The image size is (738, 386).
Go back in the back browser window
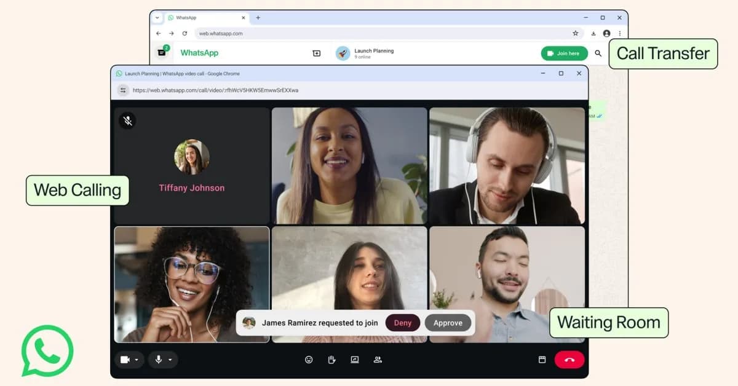pos(159,33)
